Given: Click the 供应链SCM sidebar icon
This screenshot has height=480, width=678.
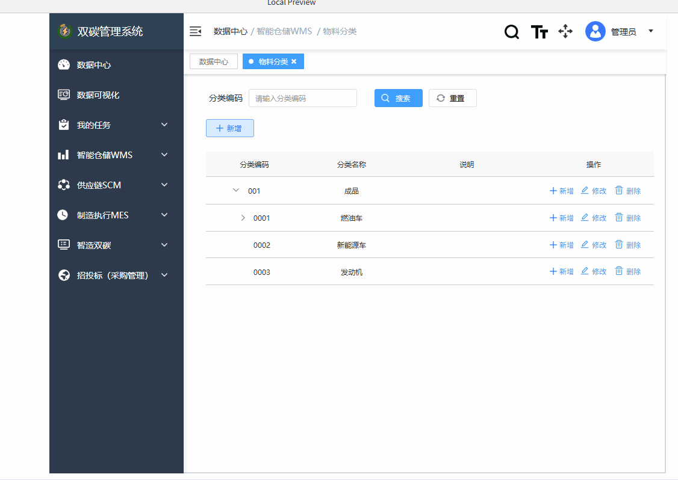Looking at the screenshot, I should coord(64,185).
